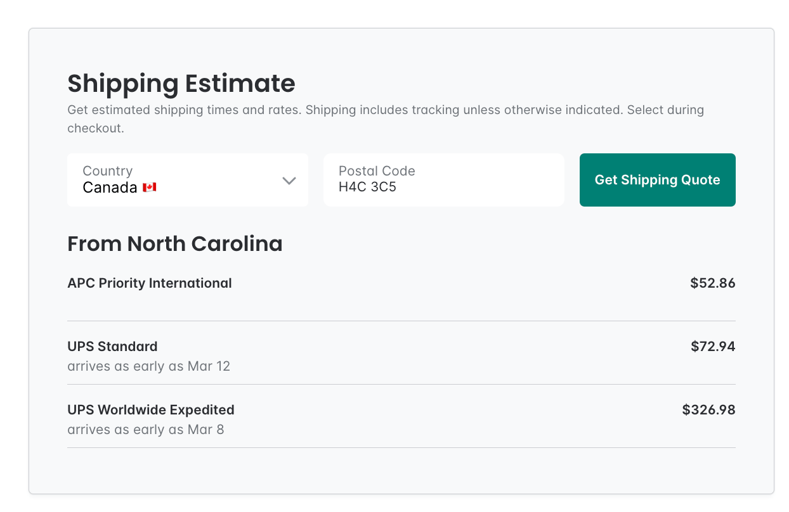Click the Country label above Canada
Screen dimensions: 789x512
pos(107,170)
